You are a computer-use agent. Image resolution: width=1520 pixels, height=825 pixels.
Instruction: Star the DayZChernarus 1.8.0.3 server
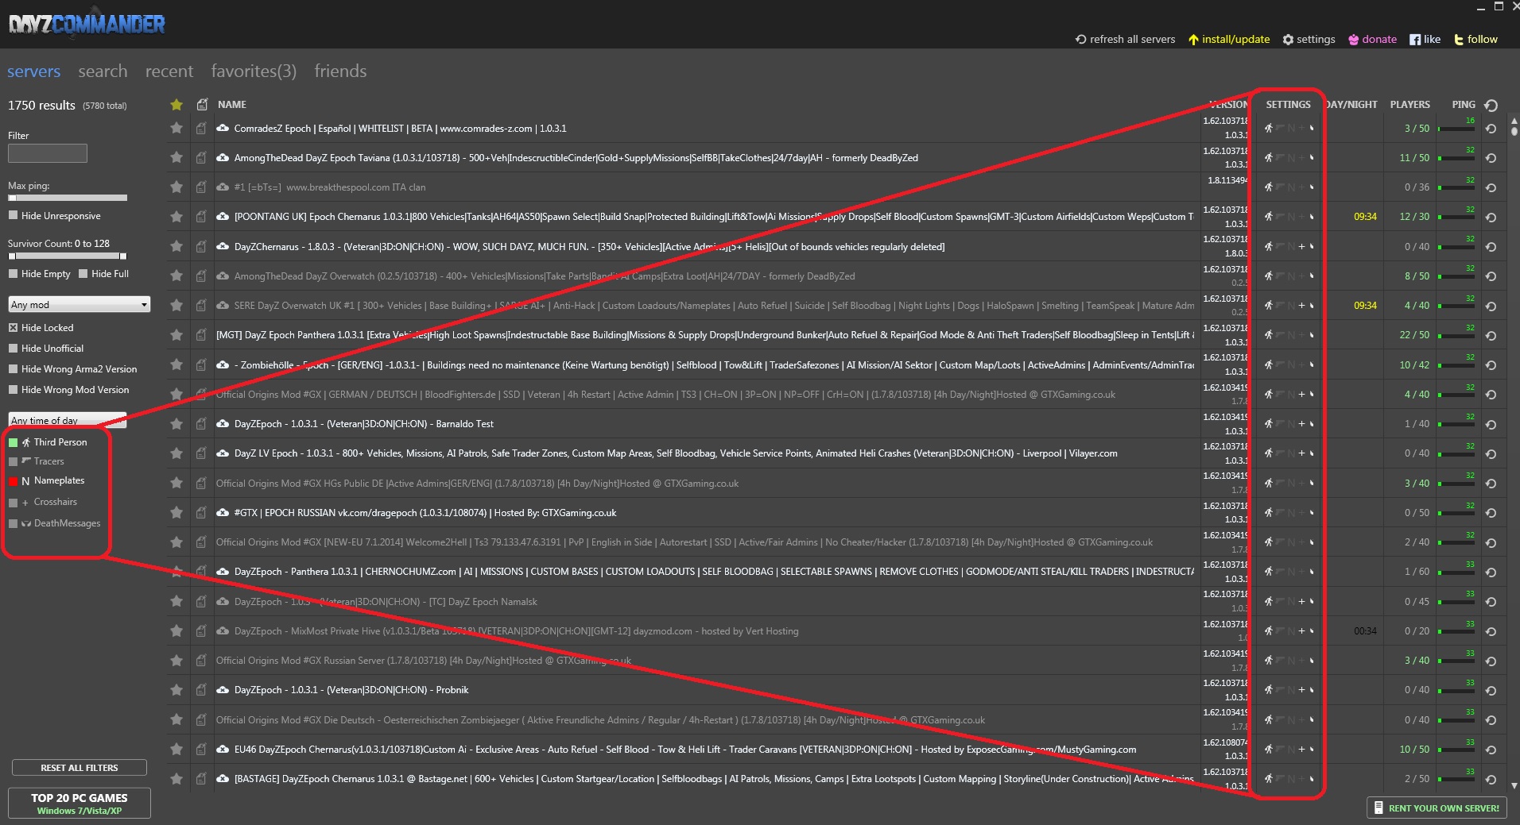[x=176, y=246]
